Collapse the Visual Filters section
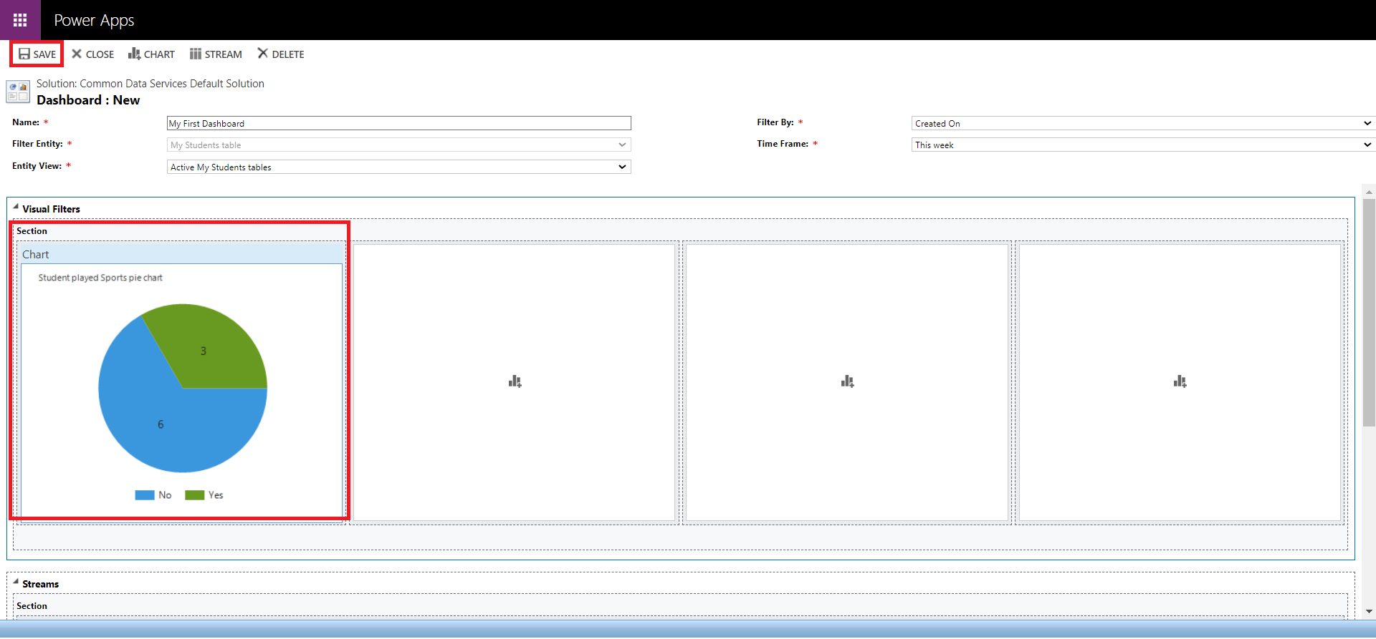 point(16,208)
